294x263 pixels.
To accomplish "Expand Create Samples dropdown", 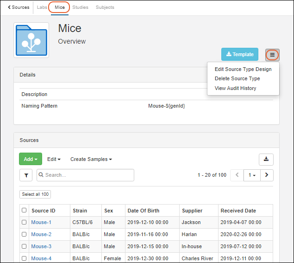I will click(91, 159).
